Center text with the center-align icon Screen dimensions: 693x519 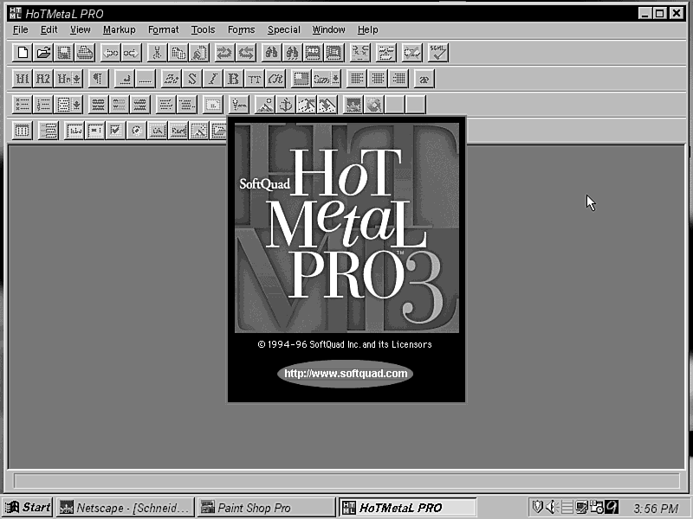tap(378, 79)
